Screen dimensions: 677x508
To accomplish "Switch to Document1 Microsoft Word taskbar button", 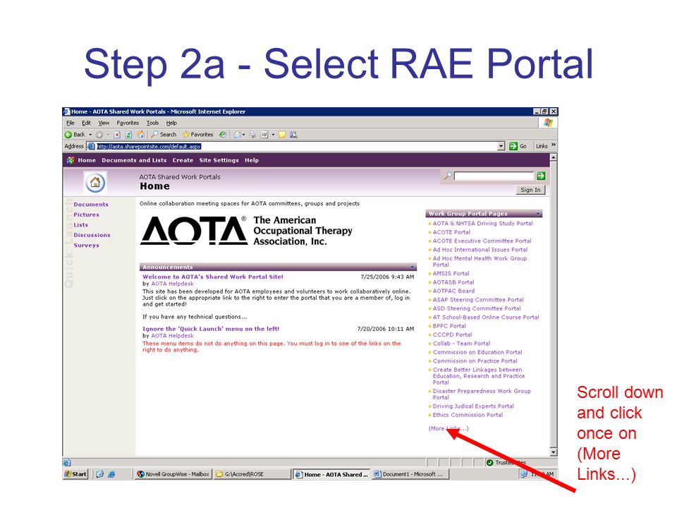I will pos(410,474).
